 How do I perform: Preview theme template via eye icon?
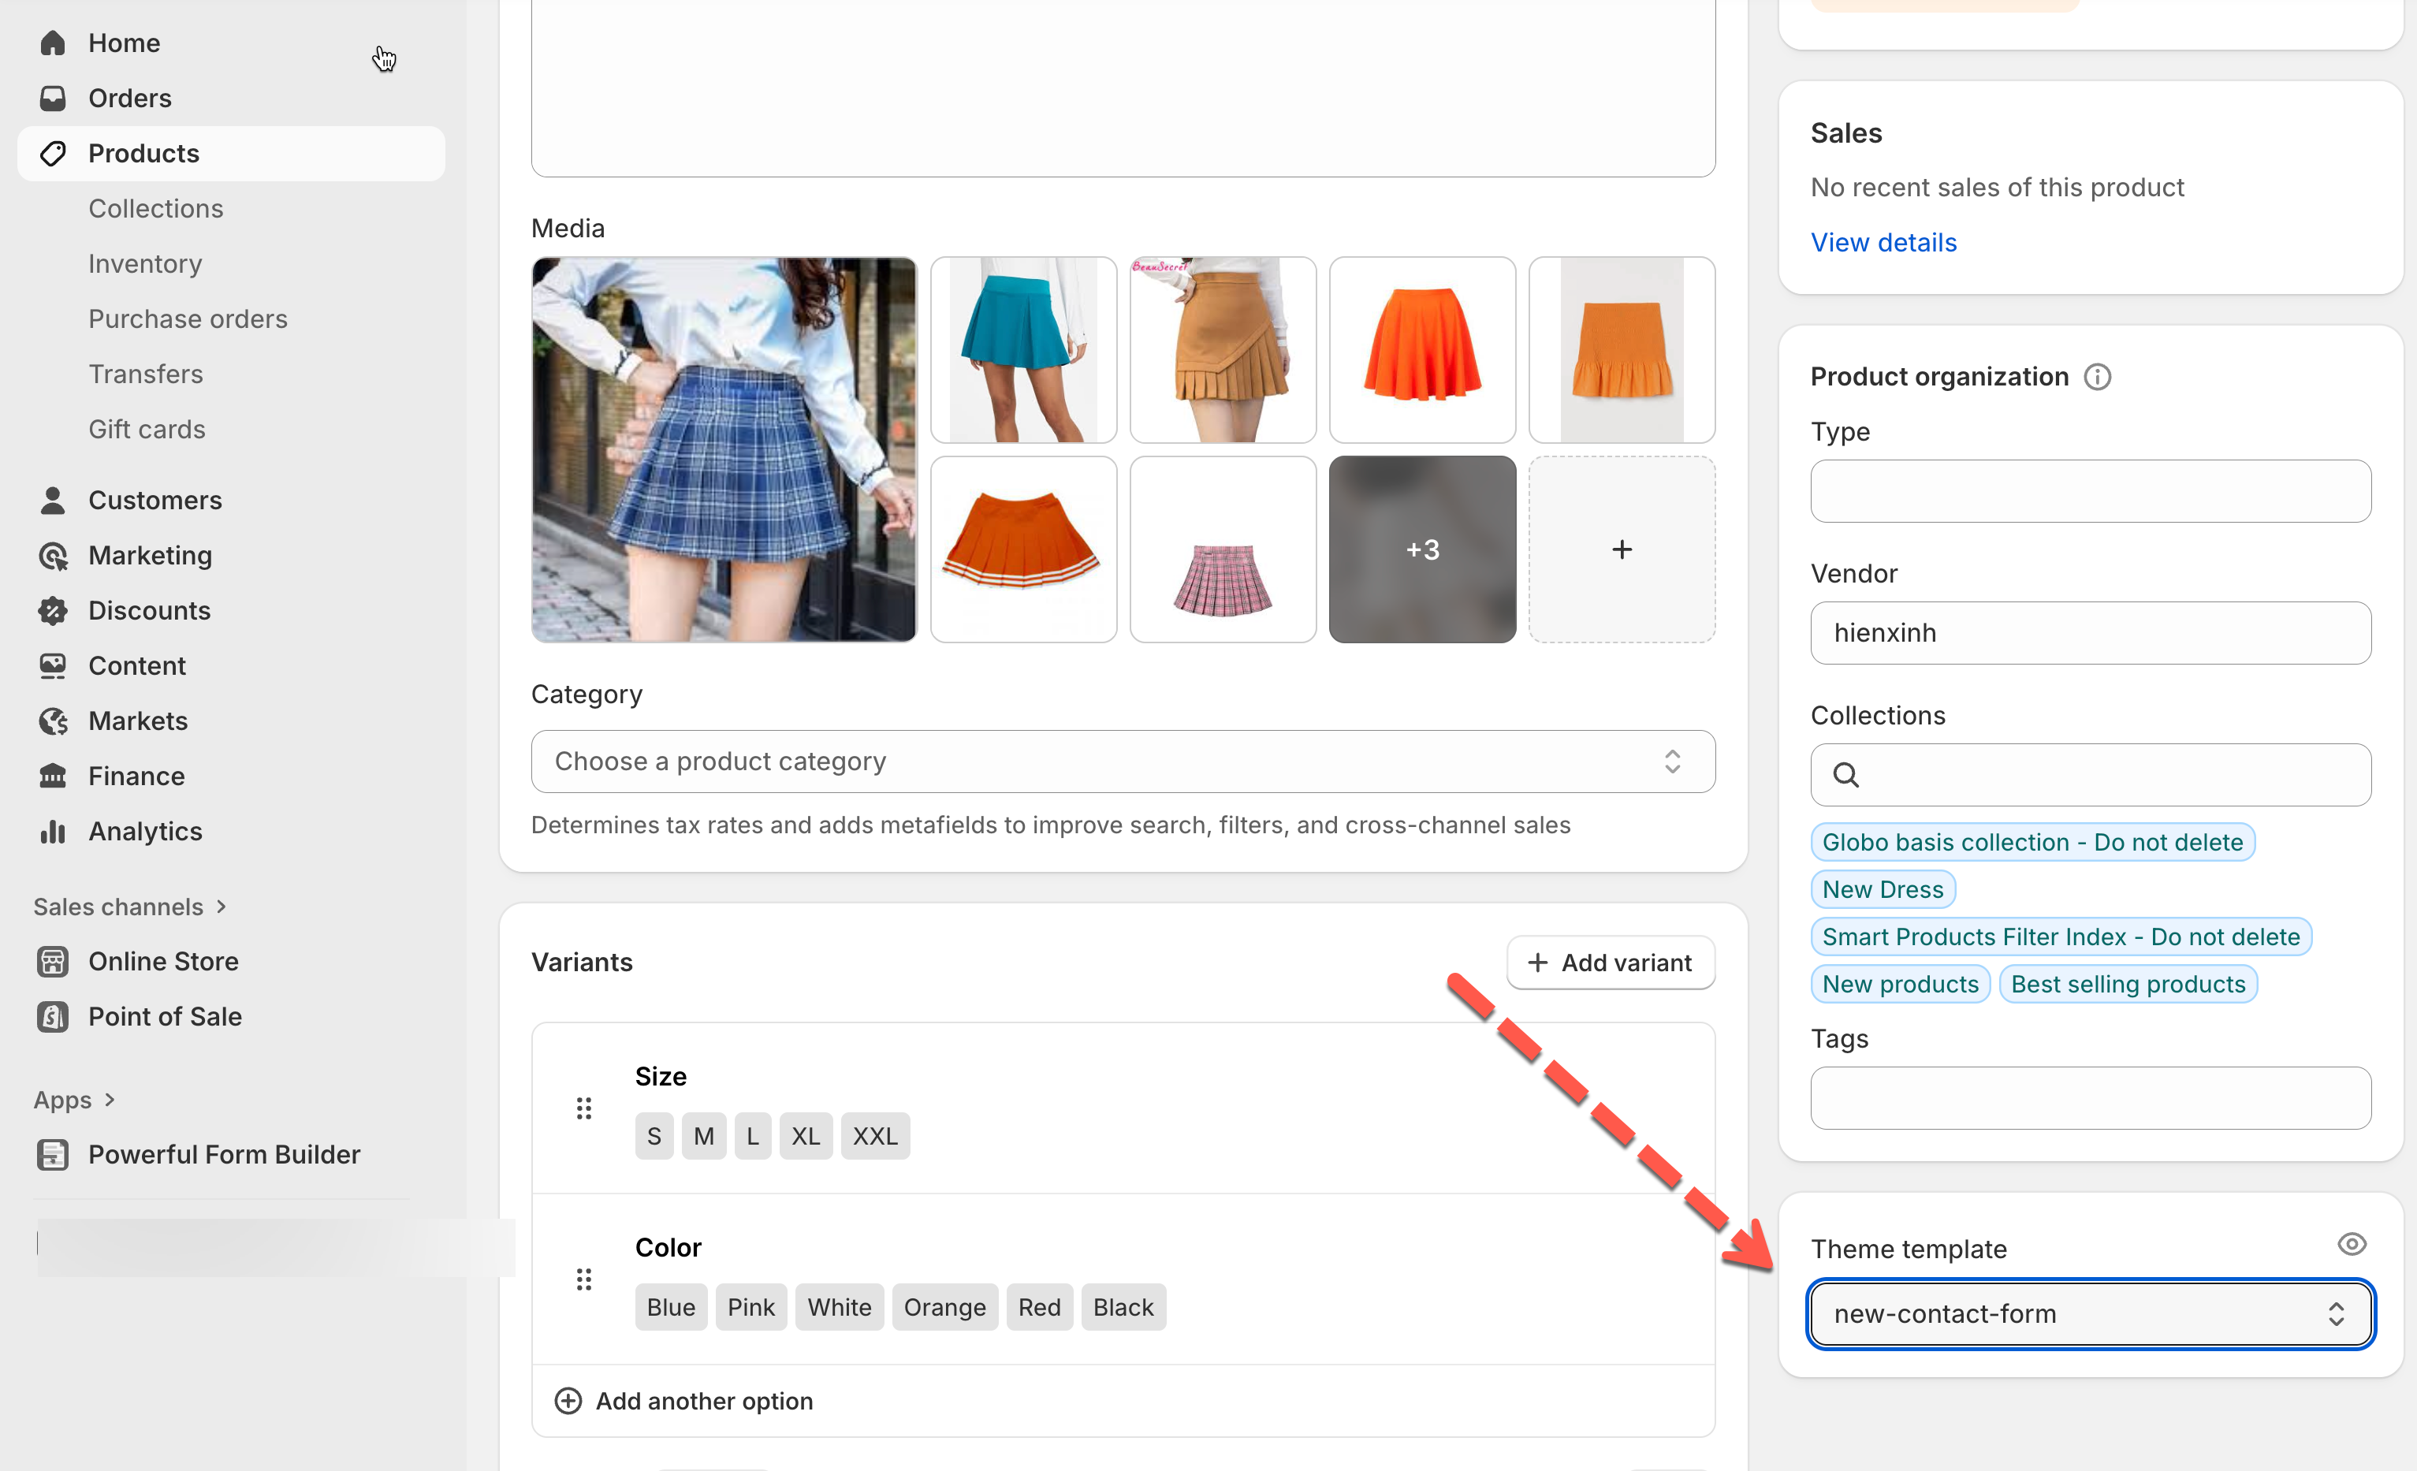click(2352, 1245)
